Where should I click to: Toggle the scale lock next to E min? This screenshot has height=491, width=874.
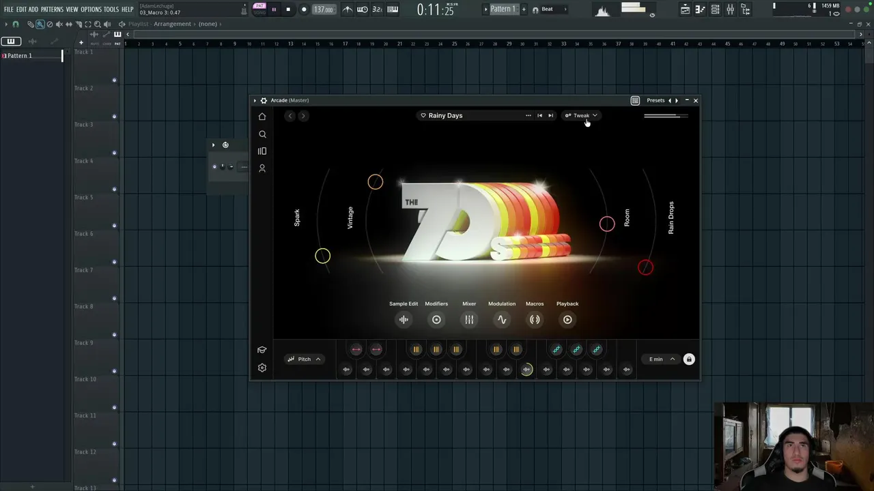[689, 359]
